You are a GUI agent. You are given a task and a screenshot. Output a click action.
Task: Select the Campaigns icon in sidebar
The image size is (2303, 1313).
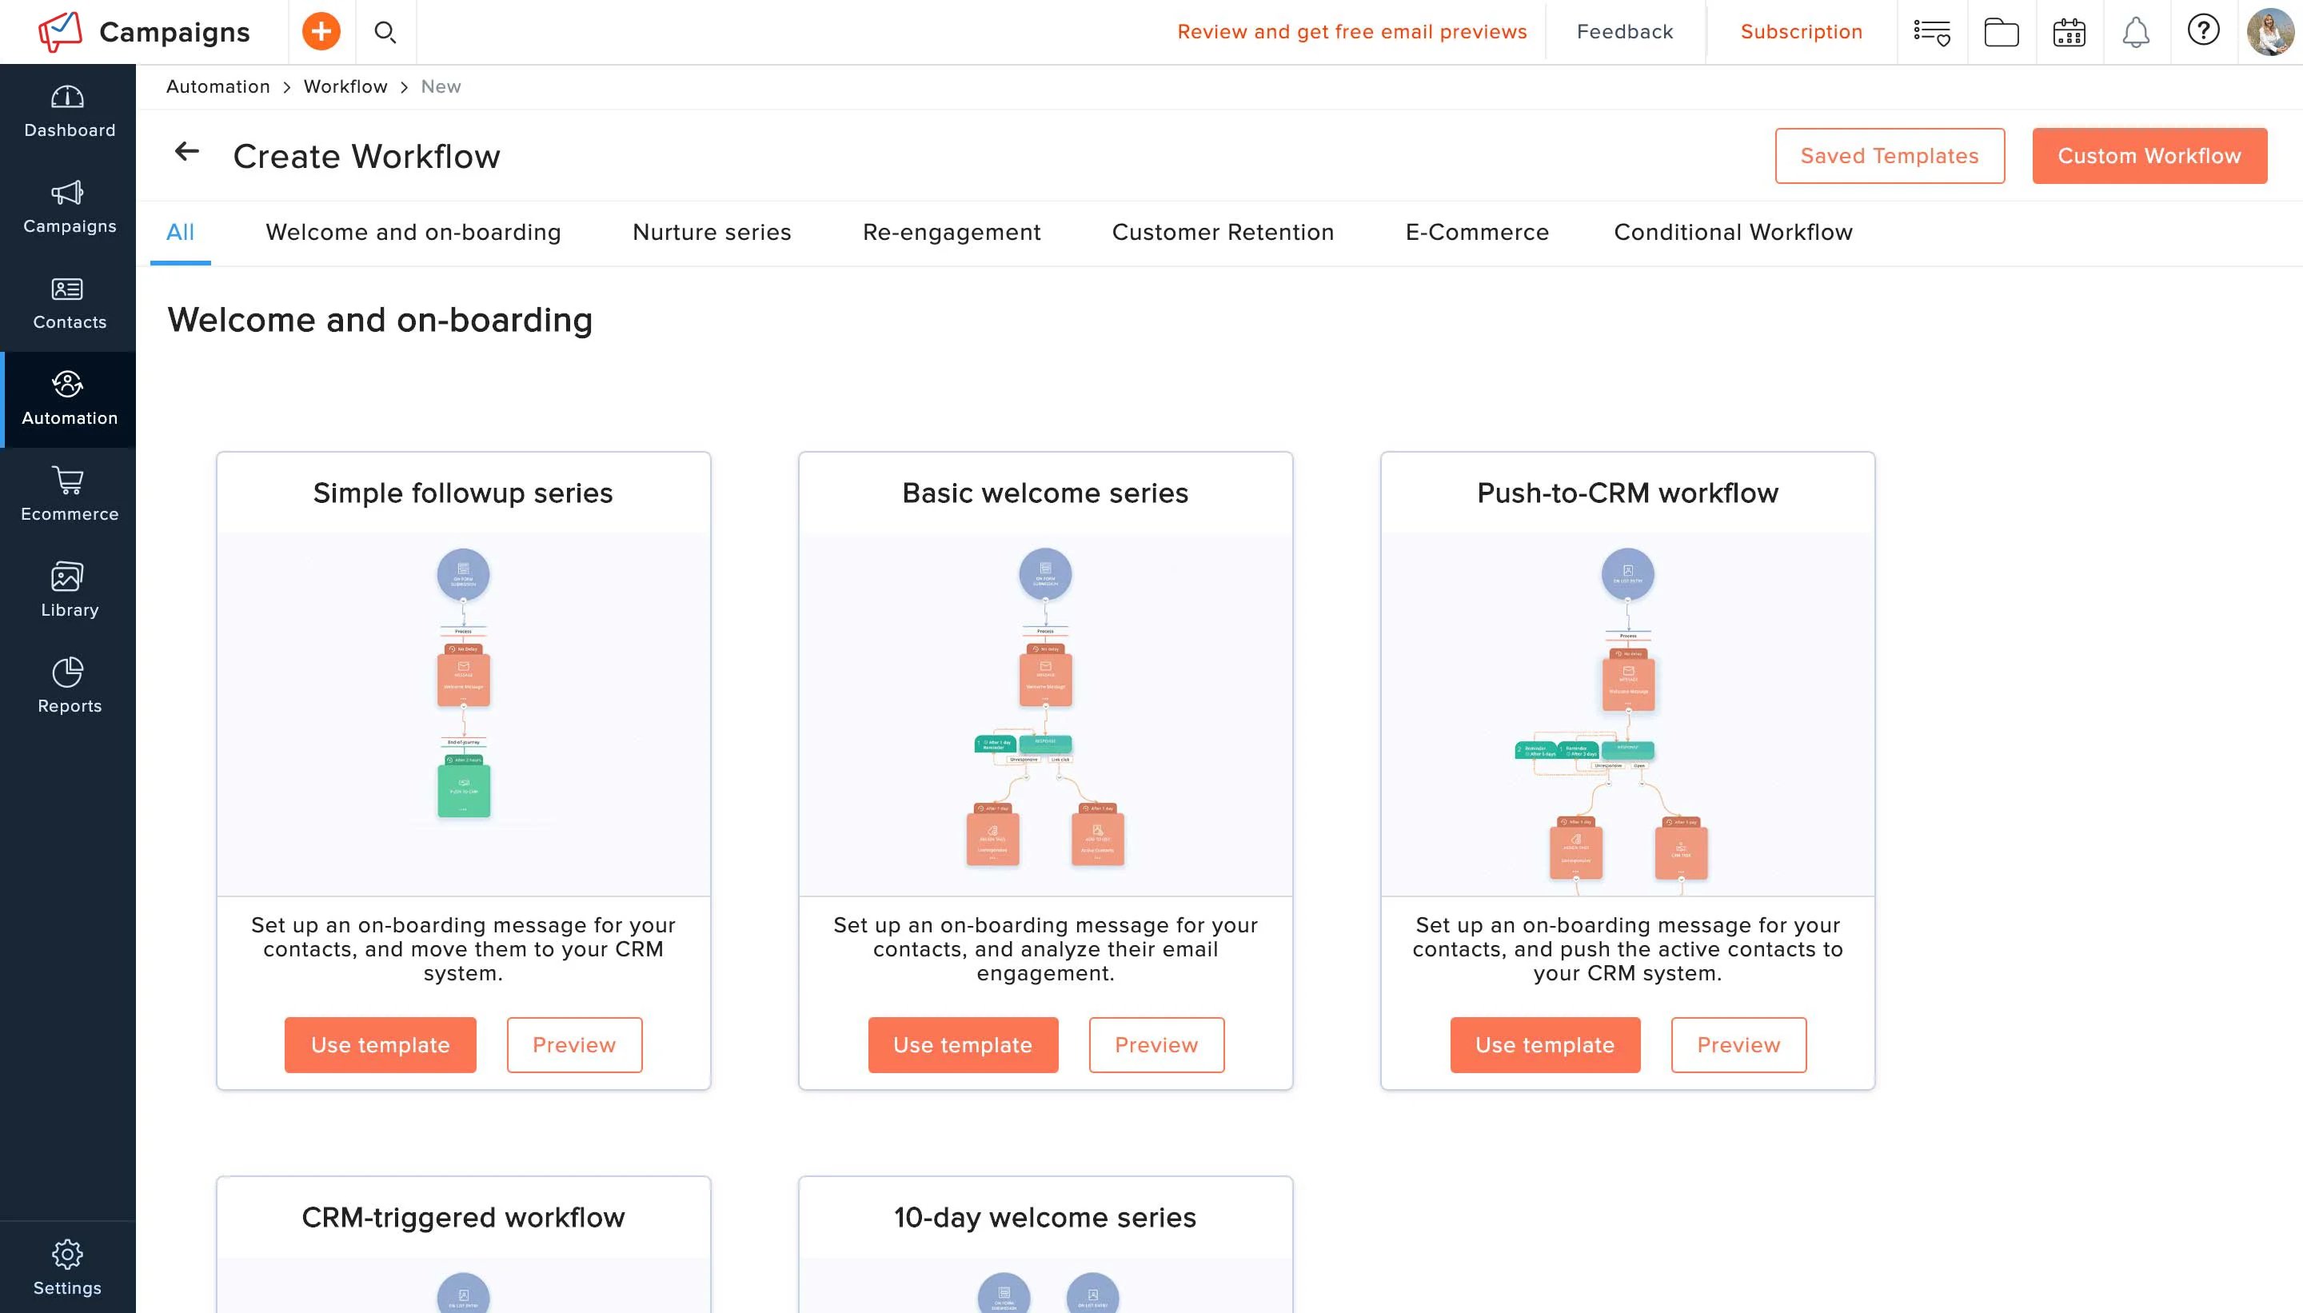coord(69,206)
